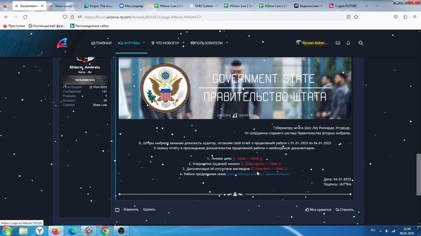
Task: Reload the current page
Action: 25,17
